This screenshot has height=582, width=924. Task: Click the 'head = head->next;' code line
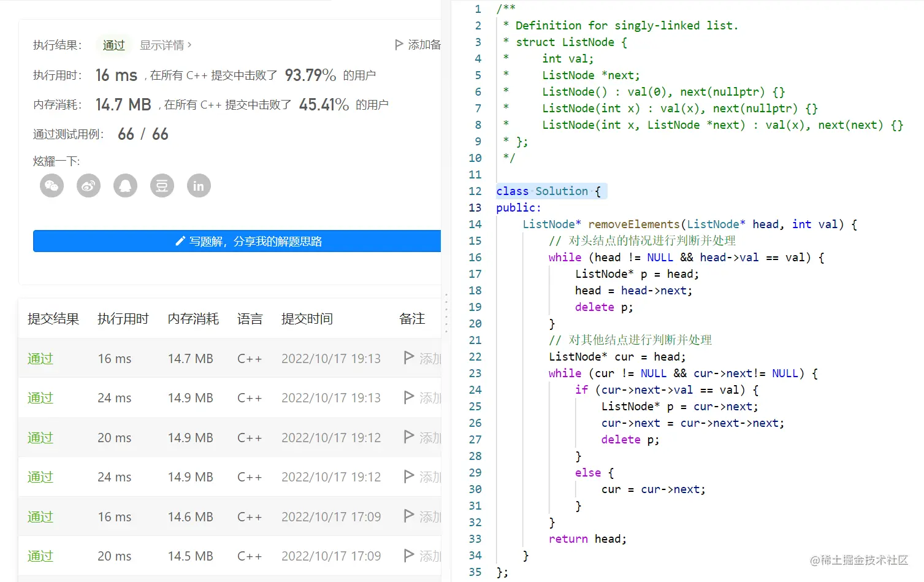pos(633,291)
